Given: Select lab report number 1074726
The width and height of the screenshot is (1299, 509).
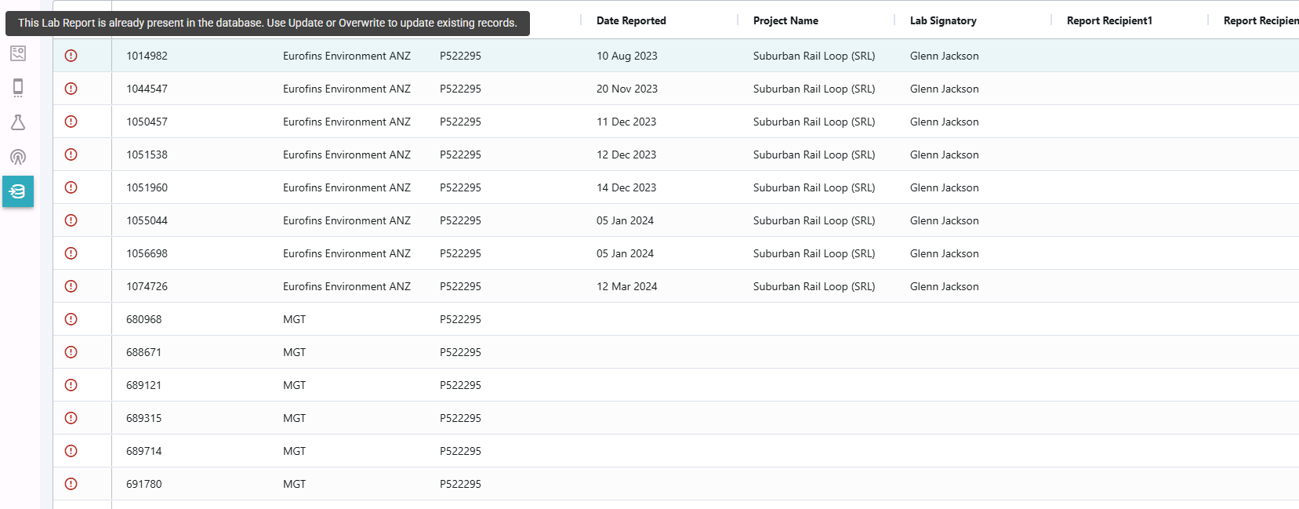Looking at the screenshot, I should (x=147, y=286).
